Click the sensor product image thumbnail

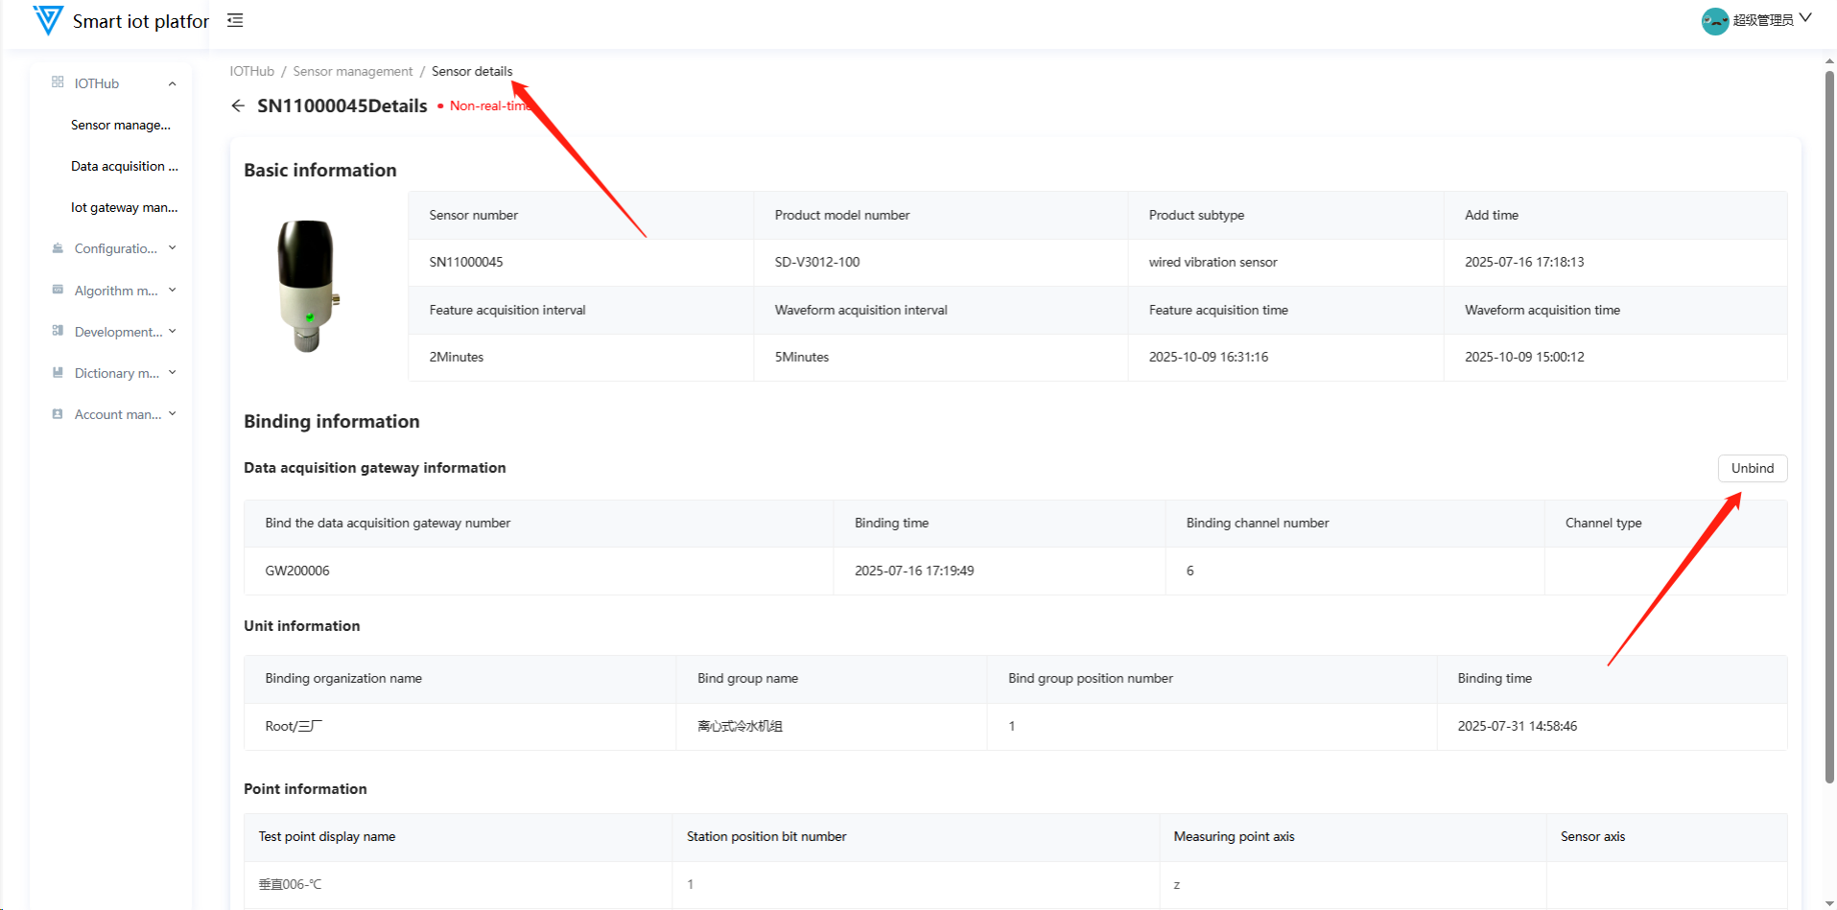(307, 286)
